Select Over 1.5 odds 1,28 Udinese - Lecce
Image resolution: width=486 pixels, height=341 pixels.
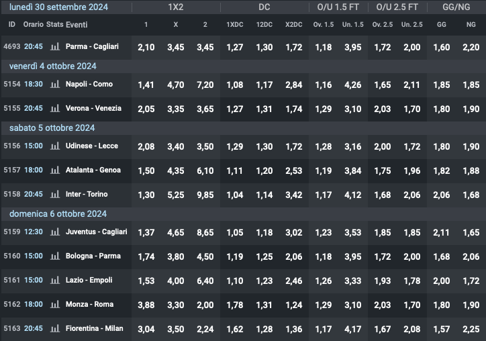tap(324, 146)
